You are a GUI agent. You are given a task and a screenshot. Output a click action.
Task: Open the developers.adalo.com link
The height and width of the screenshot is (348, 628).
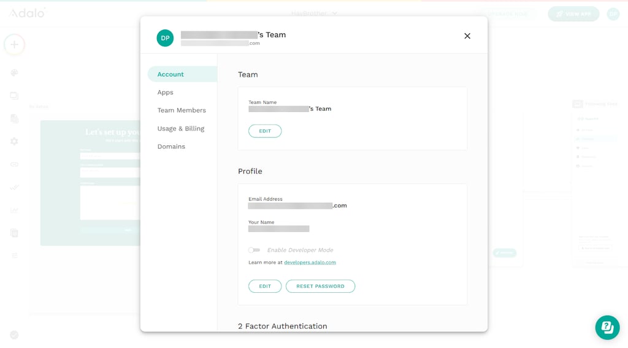tap(310, 262)
